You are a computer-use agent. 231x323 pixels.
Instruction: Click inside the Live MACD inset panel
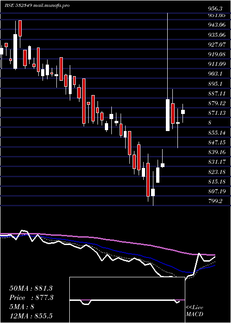point(127,300)
